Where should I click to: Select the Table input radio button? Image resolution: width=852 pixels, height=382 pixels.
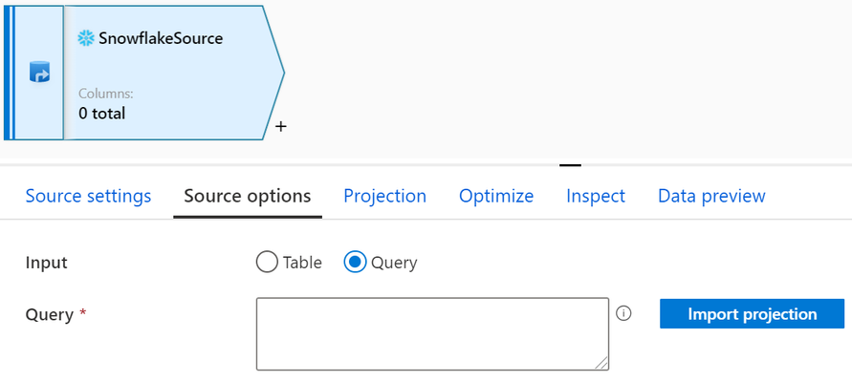(267, 263)
